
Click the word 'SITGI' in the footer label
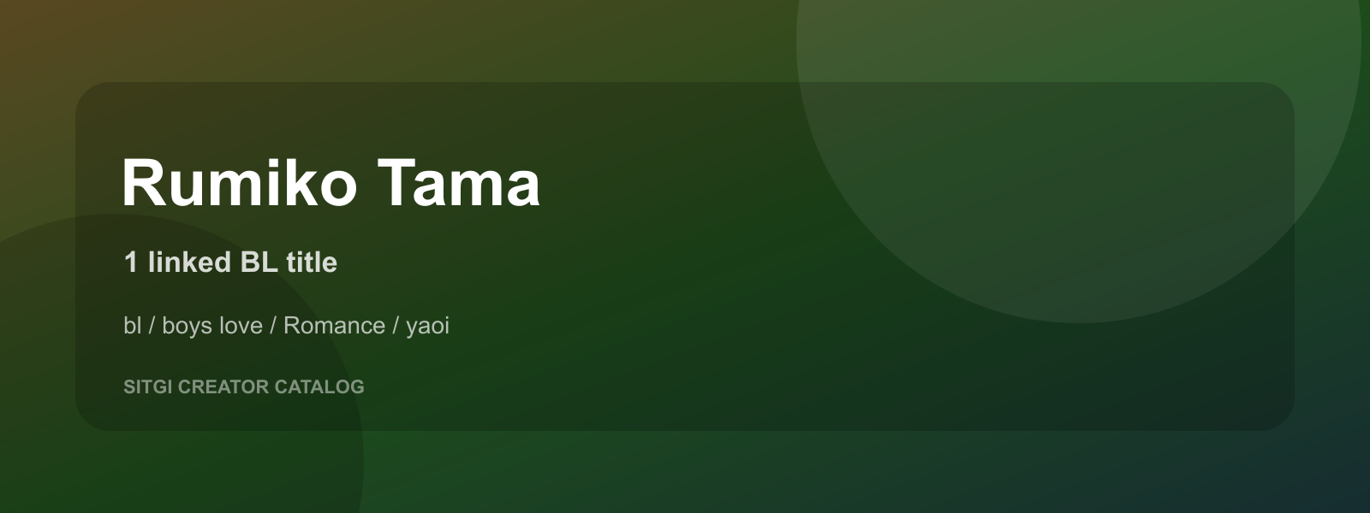[x=148, y=386]
